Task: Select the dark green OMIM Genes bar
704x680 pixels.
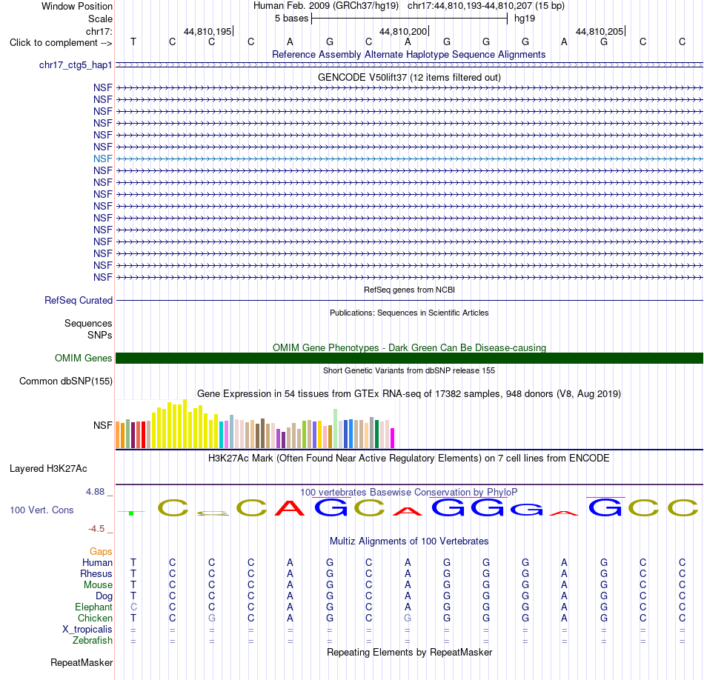Action: pos(409,359)
